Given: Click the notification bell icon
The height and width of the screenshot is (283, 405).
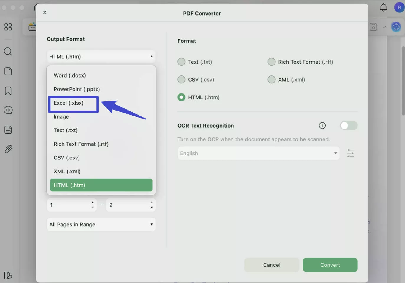Looking at the screenshot, I should coord(383,7).
